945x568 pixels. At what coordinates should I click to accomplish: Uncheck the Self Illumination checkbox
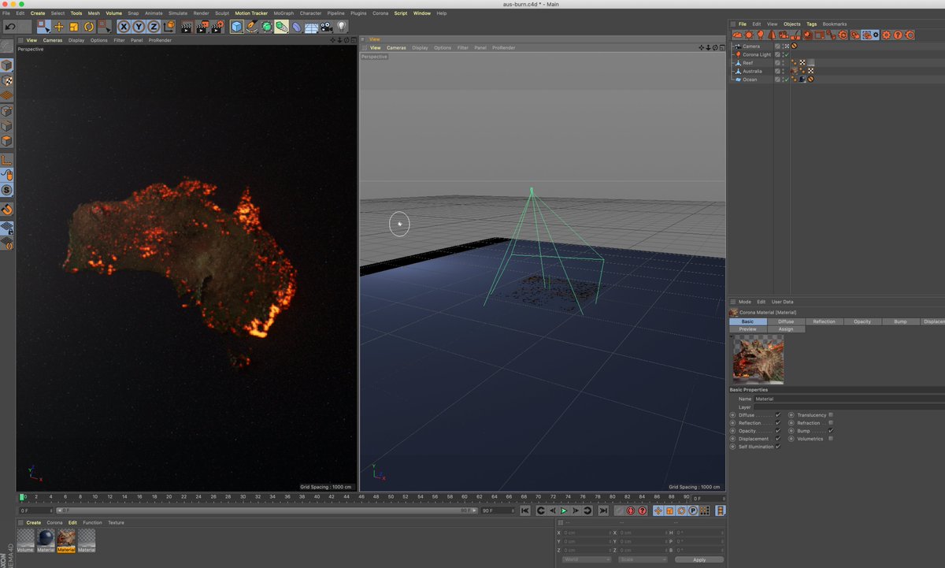click(778, 447)
